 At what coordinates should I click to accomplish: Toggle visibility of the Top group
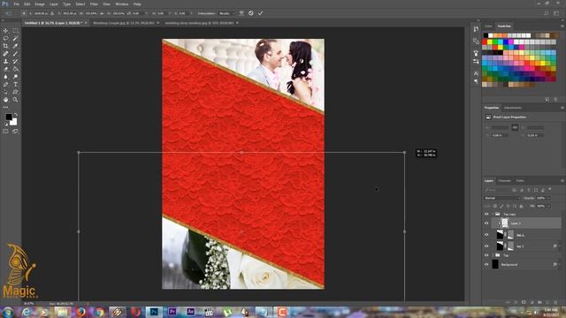[486, 255]
